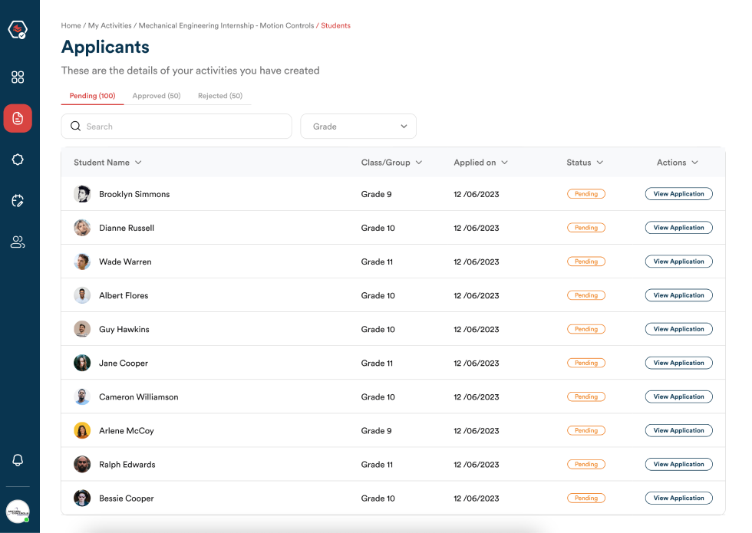Viewport: 752px width, 533px height.
Task: Open the users group icon in sidebar
Action: (18, 242)
